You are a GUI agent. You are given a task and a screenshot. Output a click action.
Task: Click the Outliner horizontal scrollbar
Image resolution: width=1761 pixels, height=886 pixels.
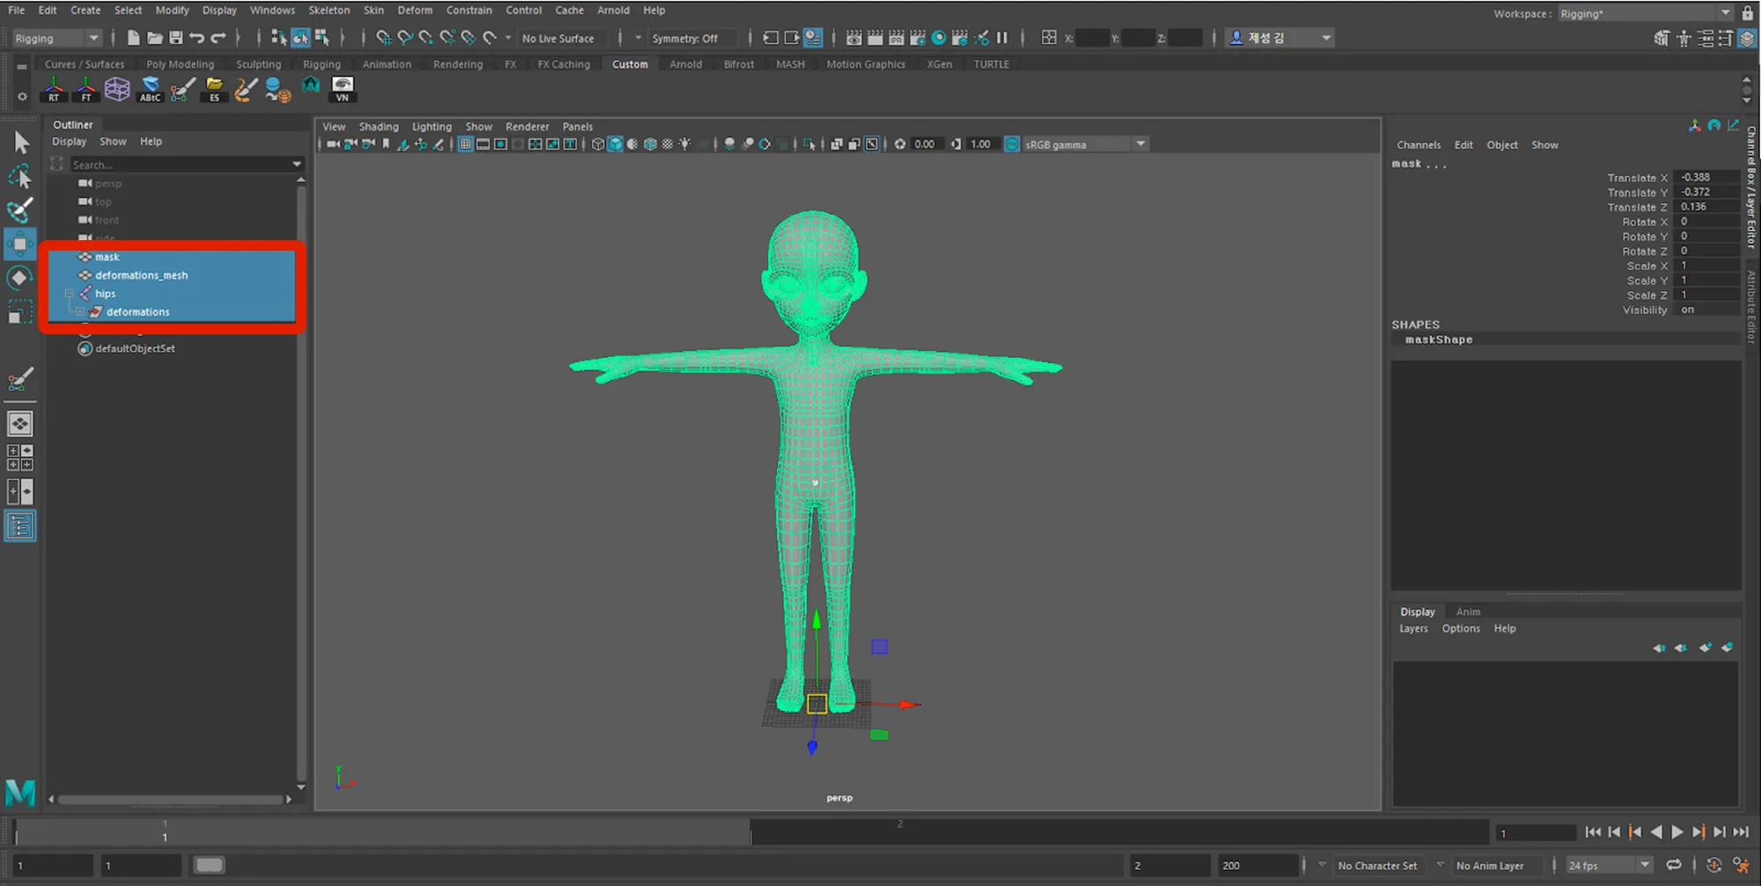(171, 799)
